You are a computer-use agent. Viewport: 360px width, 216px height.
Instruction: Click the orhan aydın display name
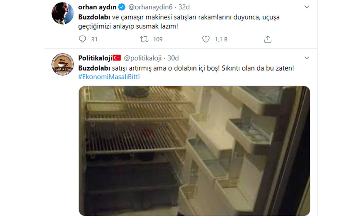click(97, 7)
